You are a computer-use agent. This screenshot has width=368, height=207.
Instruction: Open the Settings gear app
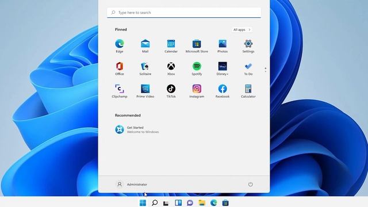(x=248, y=46)
